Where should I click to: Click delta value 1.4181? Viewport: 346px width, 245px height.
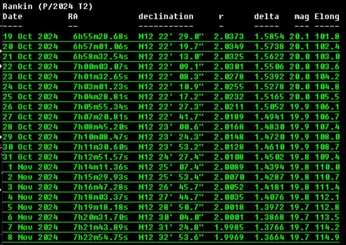pyautogui.click(x=269, y=187)
